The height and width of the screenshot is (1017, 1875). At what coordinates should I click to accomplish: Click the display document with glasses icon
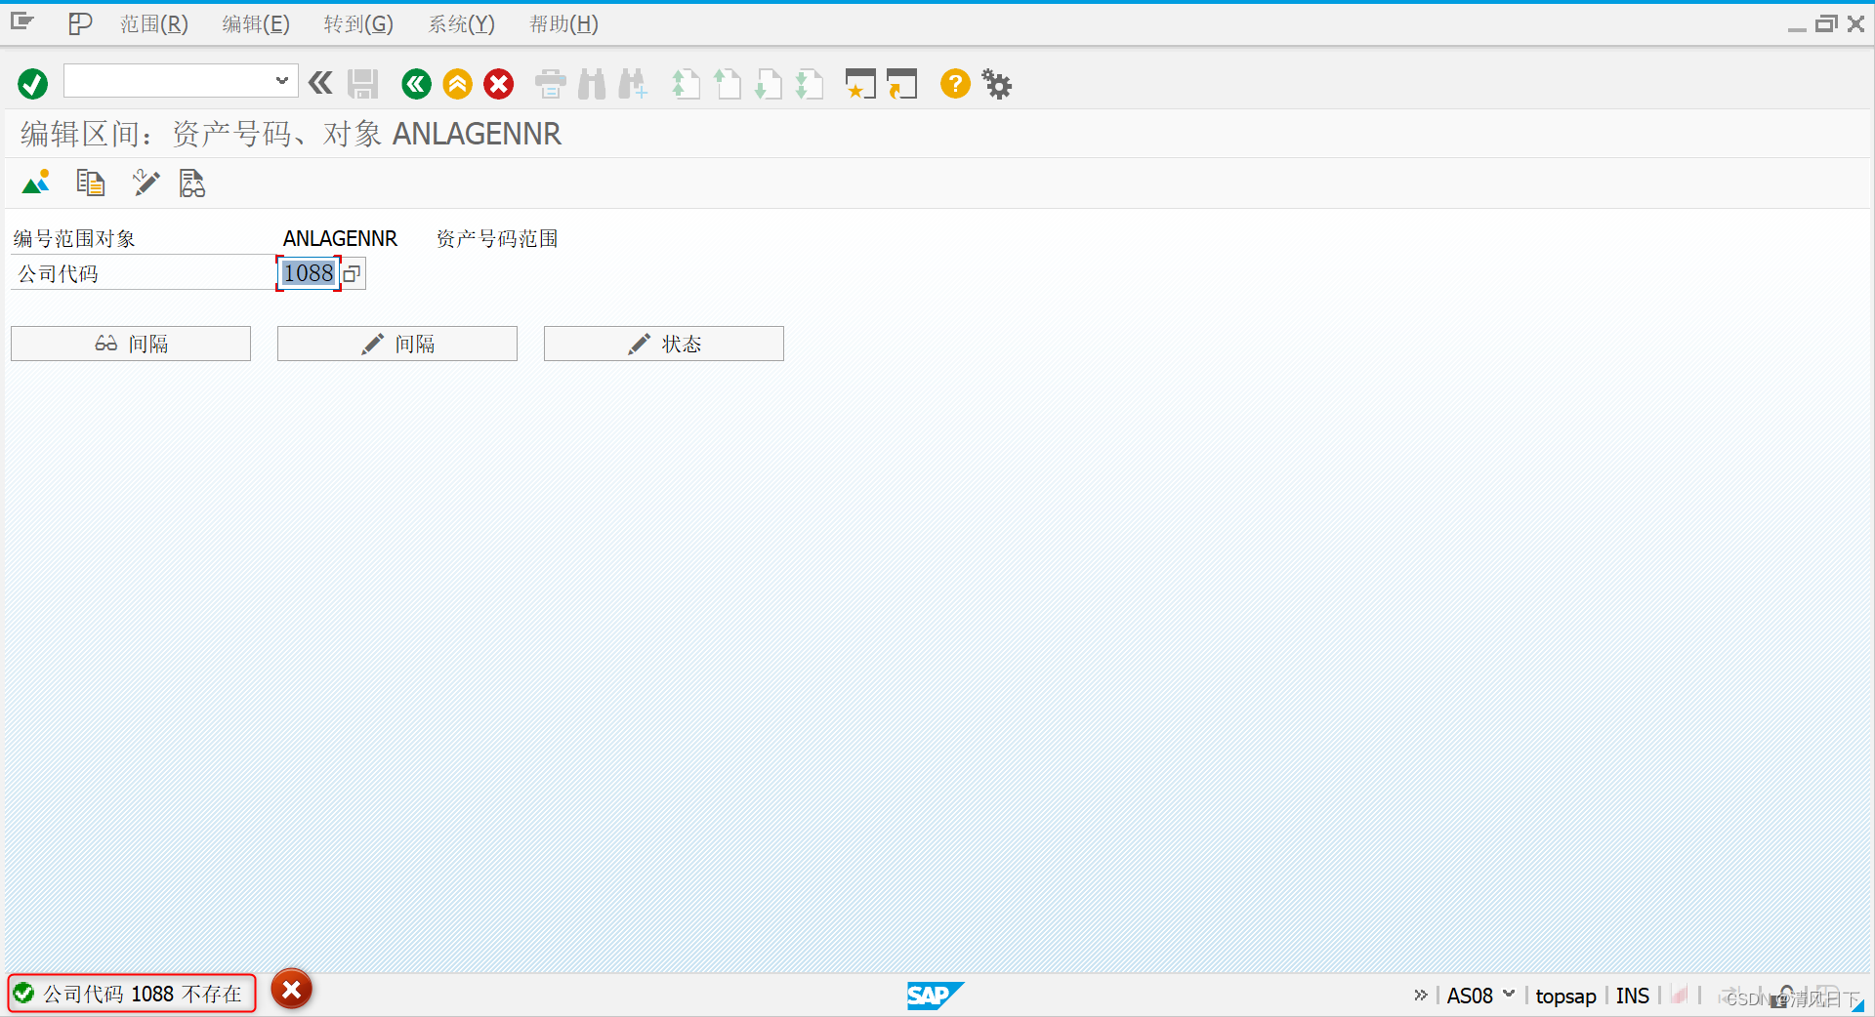[192, 183]
